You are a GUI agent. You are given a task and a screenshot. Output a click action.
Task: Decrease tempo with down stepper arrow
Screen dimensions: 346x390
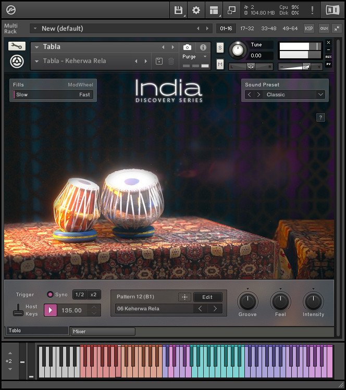pos(94,313)
